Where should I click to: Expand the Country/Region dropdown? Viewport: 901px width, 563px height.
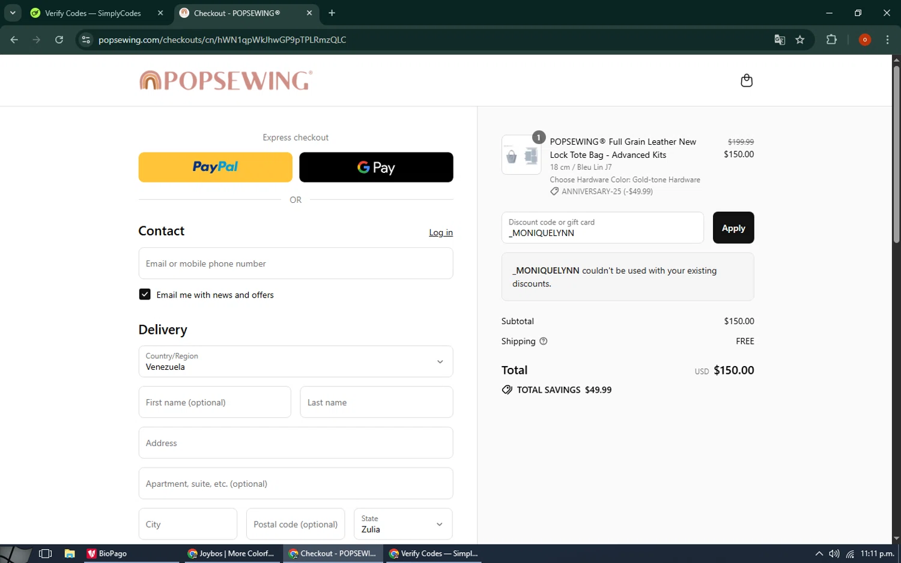point(296,361)
